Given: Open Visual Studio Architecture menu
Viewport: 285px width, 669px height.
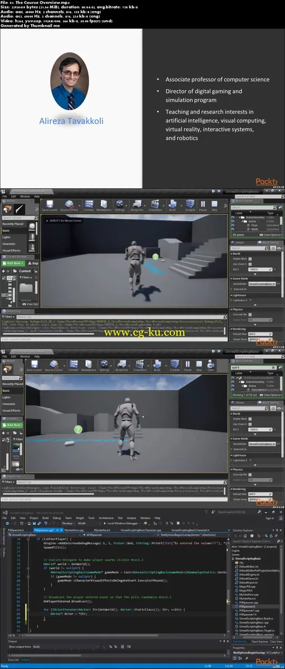Looking at the screenshot, I should click(107, 518).
